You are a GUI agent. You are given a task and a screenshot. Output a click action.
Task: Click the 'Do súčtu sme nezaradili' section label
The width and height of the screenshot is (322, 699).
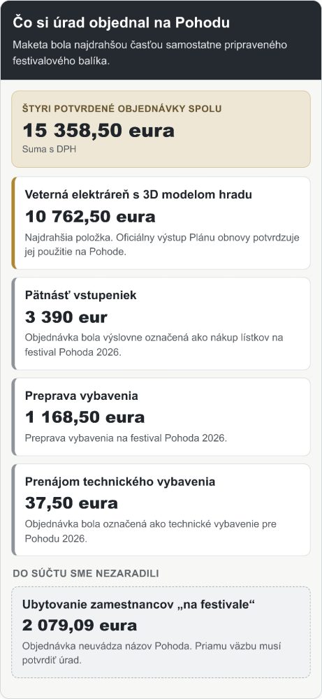pos(85,573)
